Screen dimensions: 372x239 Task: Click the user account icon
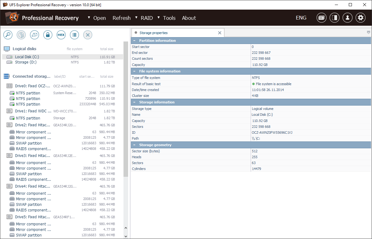pos(348,18)
